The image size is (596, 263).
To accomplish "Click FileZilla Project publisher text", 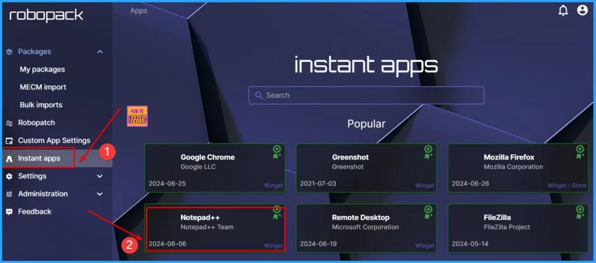I will click(x=507, y=228).
